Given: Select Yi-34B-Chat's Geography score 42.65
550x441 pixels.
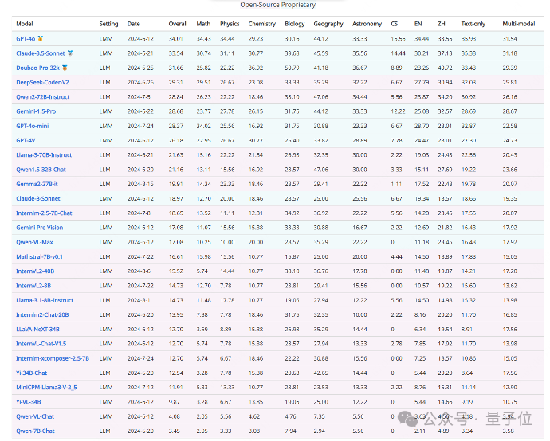Looking at the screenshot, I should [320, 373].
